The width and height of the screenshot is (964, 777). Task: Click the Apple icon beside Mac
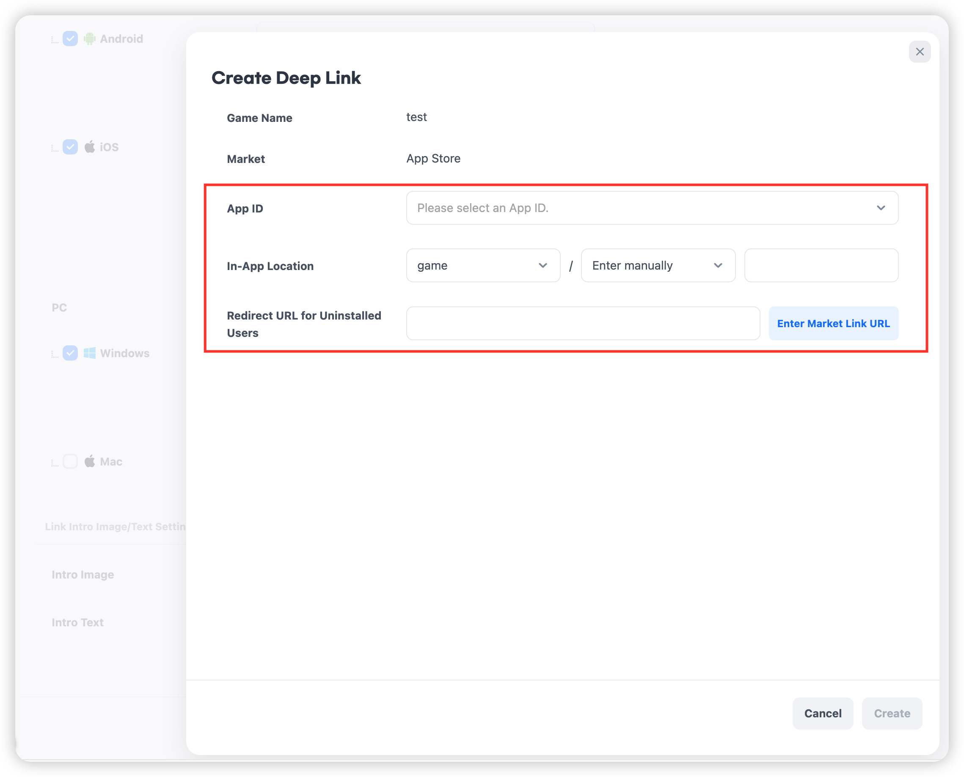coord(90,461)
